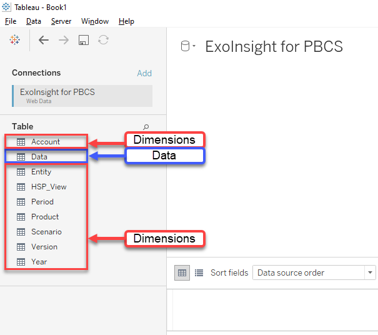Open the File menu
Image resolution: width=378 pixels, height=335 pixels.
(x=11, y=21)
